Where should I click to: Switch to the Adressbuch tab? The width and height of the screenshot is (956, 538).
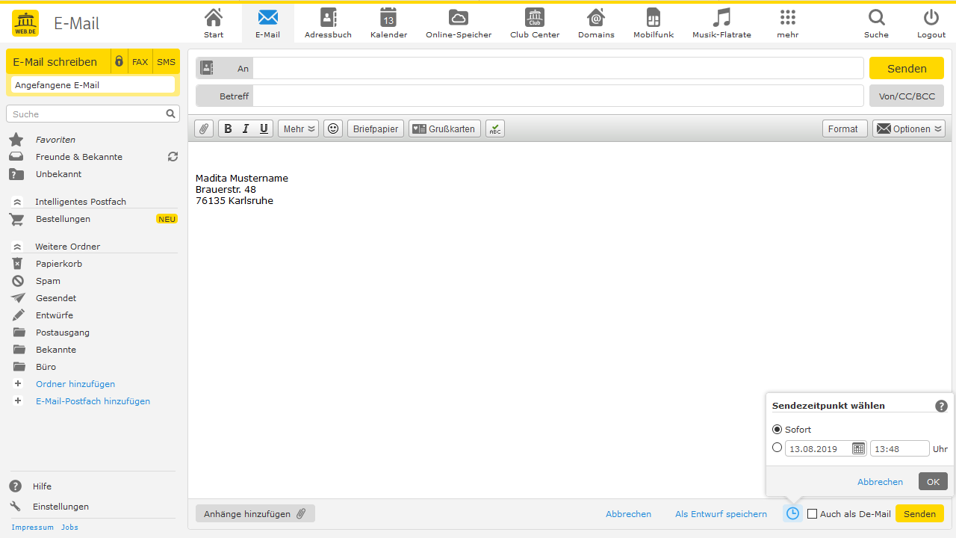coord(328,22)
